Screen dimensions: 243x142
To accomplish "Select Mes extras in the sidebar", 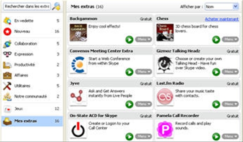I will [x=32, y=121].
